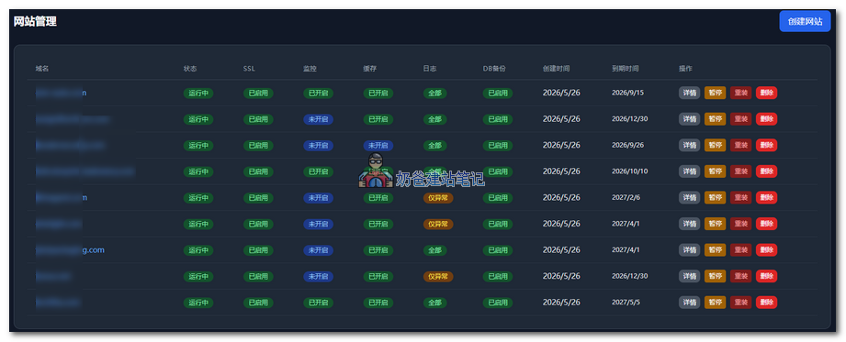Click expiry date 2027/2/6

626,198
